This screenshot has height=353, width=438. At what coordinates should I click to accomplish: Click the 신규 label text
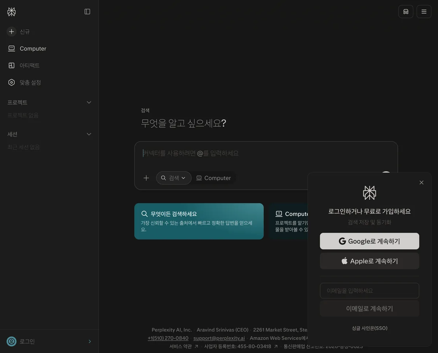point(25,32)
